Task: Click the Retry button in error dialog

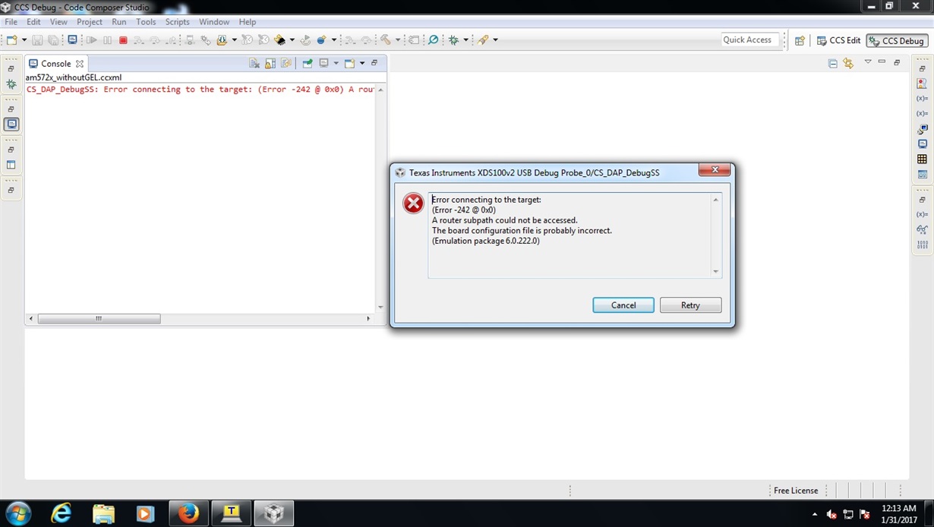Action: 690,305
